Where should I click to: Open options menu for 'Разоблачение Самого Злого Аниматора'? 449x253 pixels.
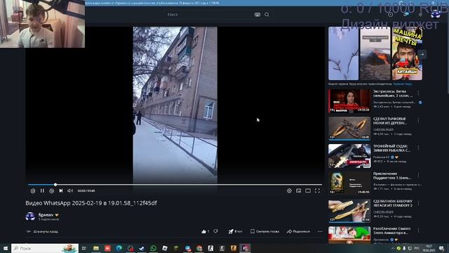tap(418, 230)
